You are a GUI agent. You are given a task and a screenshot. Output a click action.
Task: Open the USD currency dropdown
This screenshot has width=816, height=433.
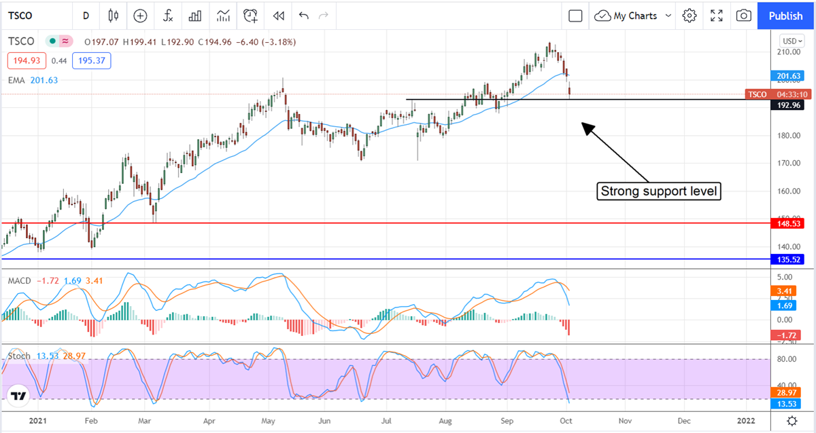(x=792, y=41)
